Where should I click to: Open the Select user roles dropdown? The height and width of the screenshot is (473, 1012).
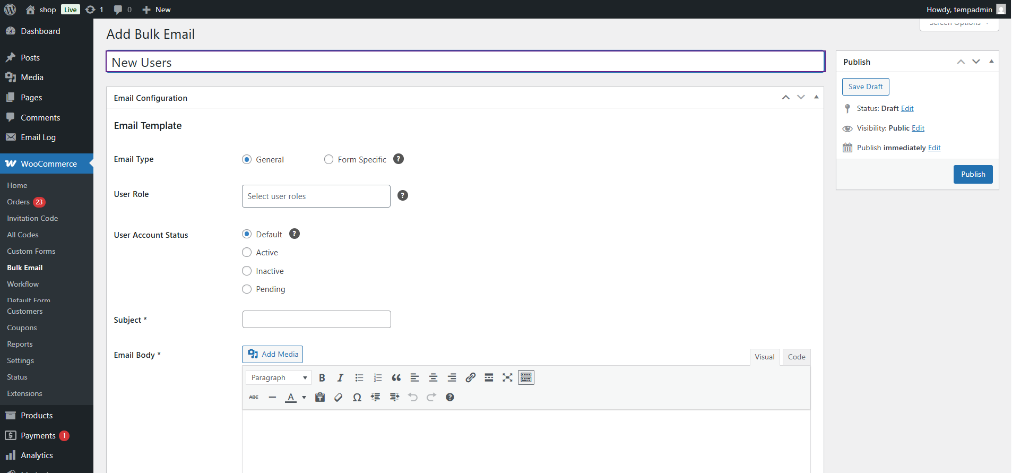316,196
